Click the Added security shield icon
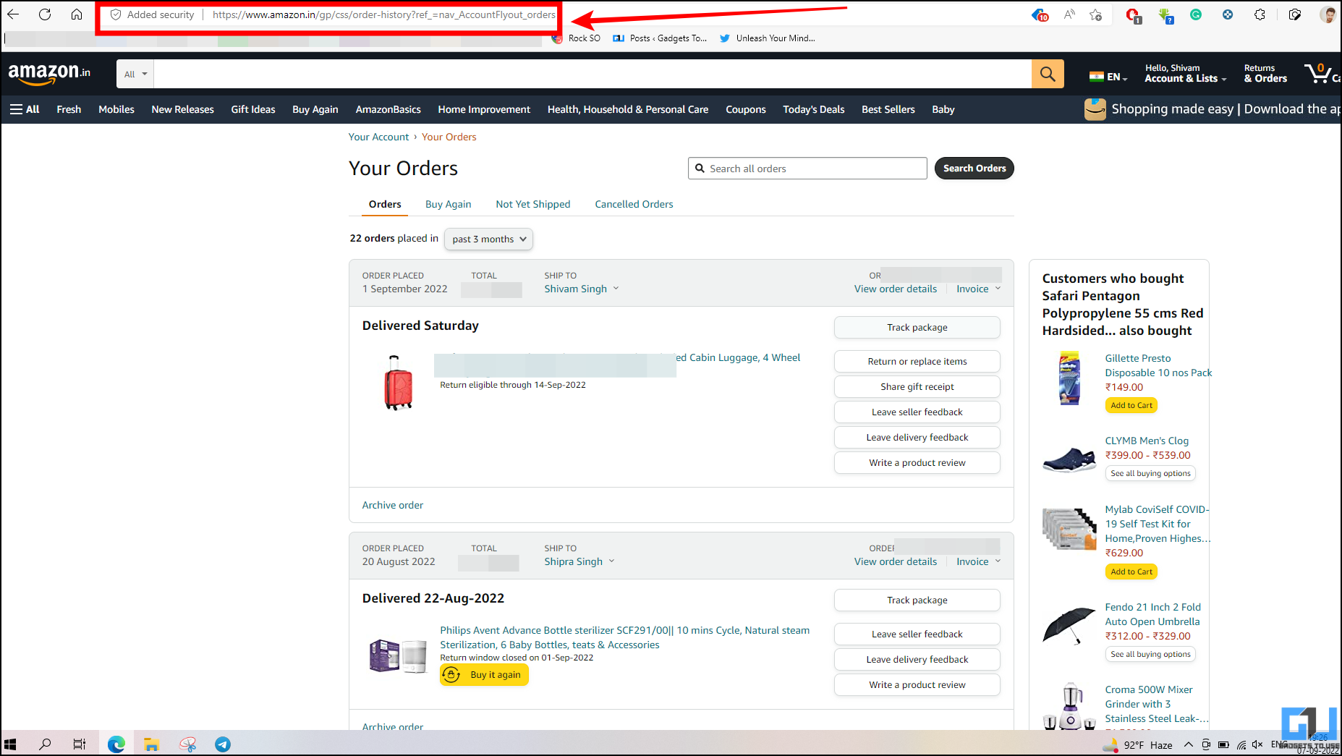Viewport: 1342px width, 756px height. (115, 14)
